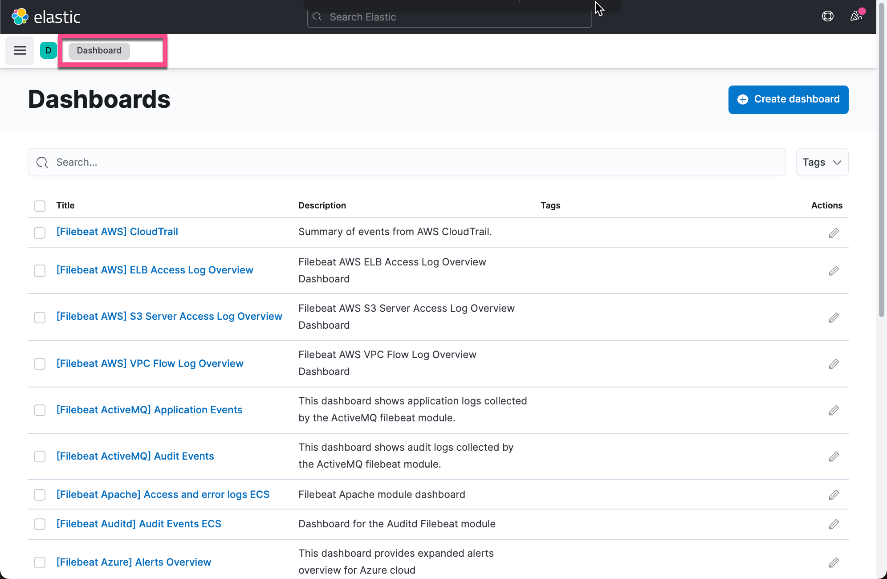Open the newsfeed celebration icon
This screenshot has height=579, width=887.
pos(856,16)
